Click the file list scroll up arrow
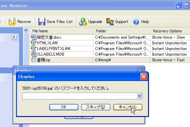Image resolution: width=190 pixels, height=127 pixels. [26, 30]
